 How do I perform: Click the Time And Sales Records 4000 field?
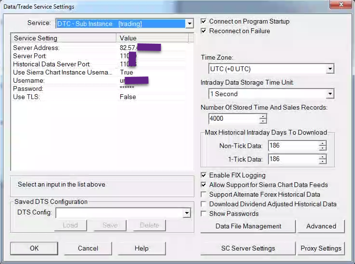tap(234, 119)
